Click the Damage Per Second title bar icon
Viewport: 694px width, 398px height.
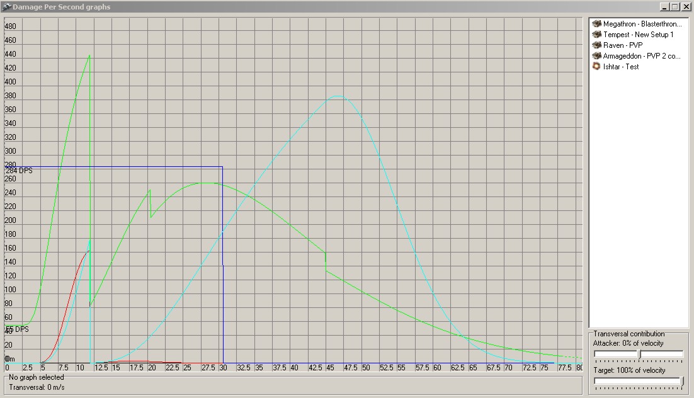[x=6, y=7]
